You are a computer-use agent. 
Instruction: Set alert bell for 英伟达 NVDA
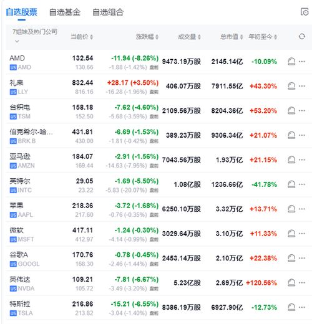pos(291,283)
